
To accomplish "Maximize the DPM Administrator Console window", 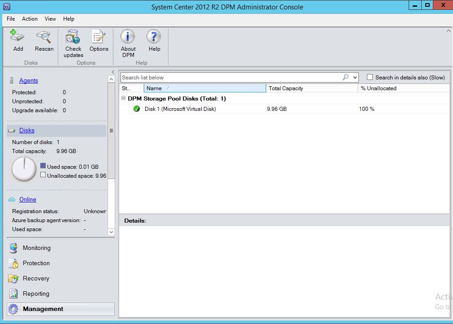I will click(x=427, y=5).
